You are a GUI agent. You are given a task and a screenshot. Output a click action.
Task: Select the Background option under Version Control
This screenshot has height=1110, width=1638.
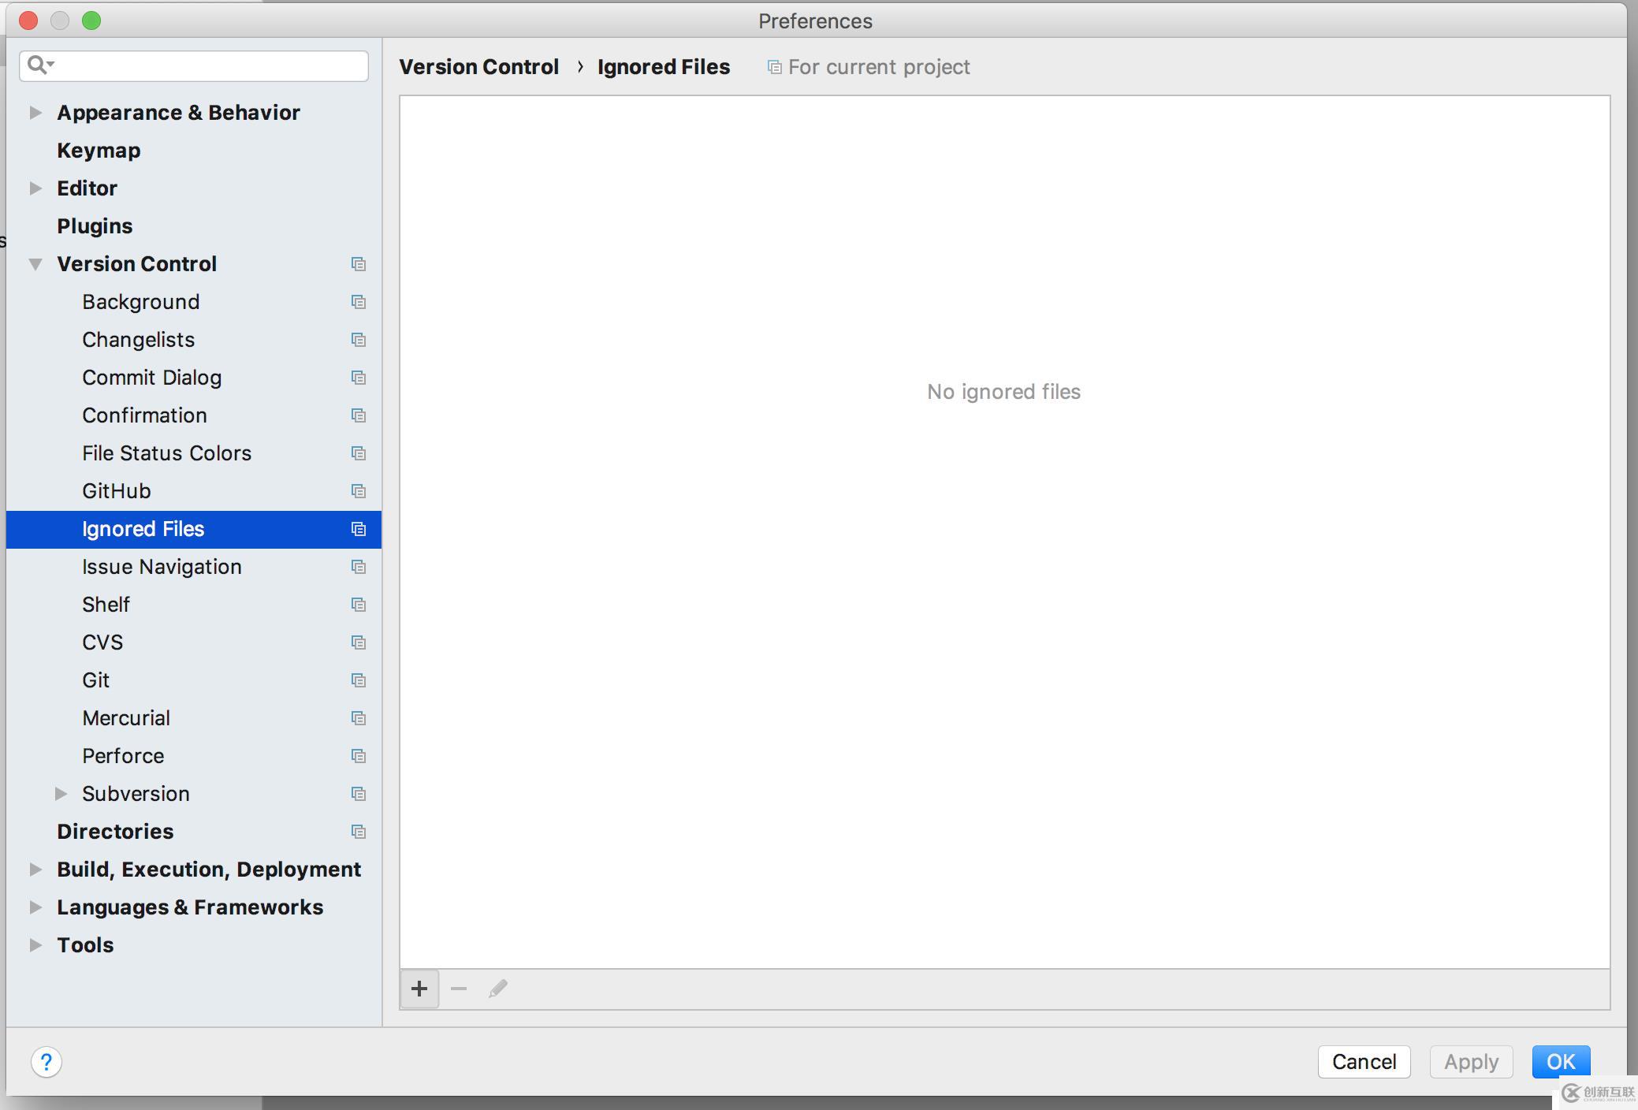[140, 301]
